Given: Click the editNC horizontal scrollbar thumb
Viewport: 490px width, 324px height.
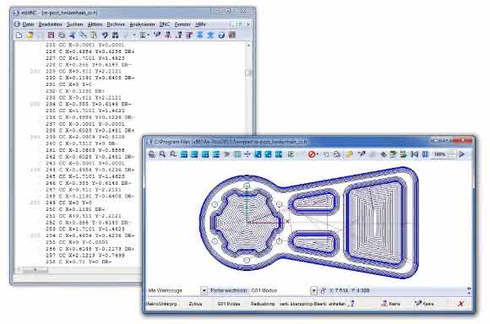Looking at the screenshot, I should pyautogui.click(x=35, y=270).
